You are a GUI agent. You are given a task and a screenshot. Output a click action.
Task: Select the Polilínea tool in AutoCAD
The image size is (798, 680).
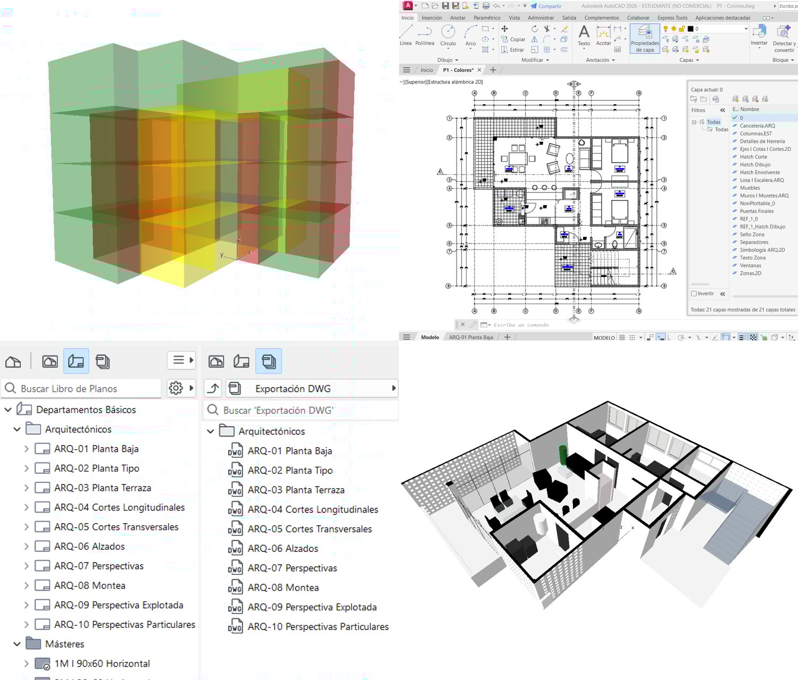coord(425,35)
